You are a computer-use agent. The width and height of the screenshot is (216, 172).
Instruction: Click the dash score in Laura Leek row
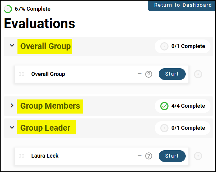pyautogui.click(x=139, y=156)
